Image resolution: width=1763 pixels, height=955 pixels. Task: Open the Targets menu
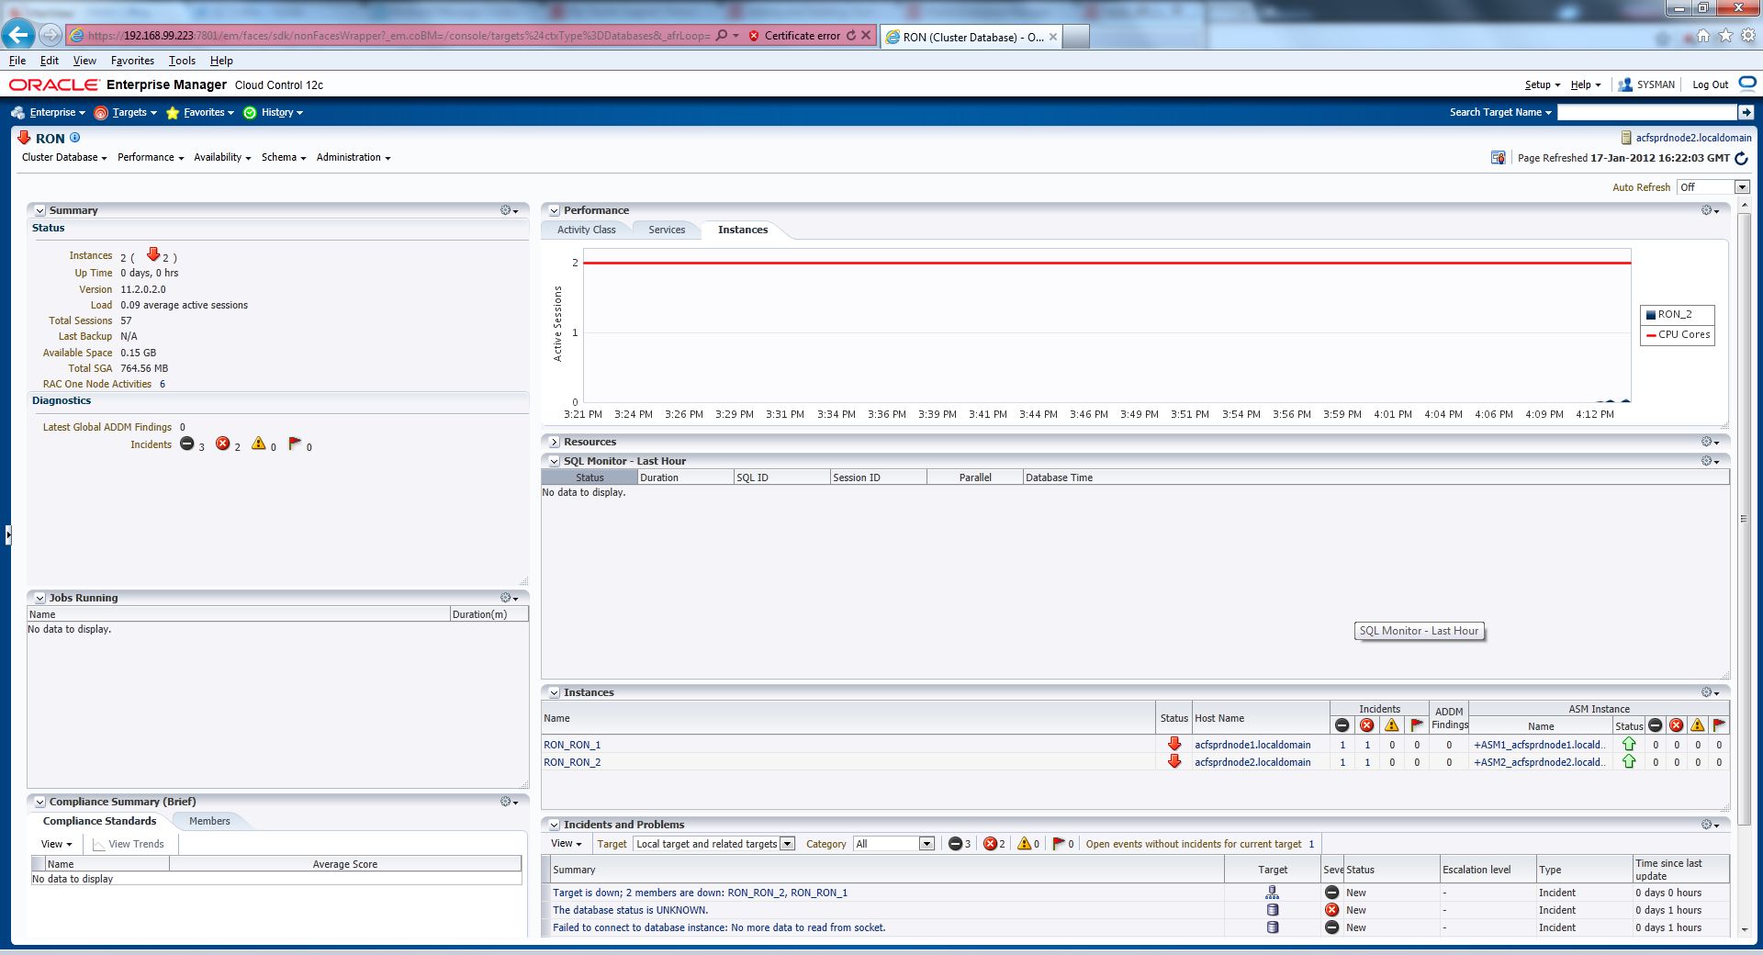tap(126, 112)
